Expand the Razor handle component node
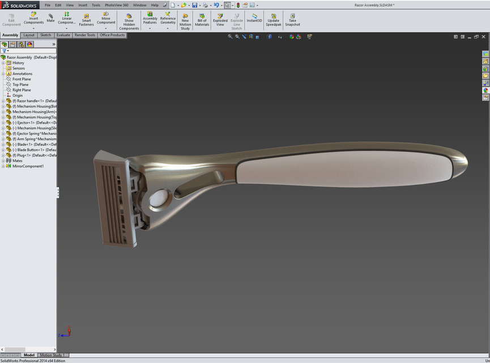The height and width of the screenshot is (363, 490). click(3, 100)
